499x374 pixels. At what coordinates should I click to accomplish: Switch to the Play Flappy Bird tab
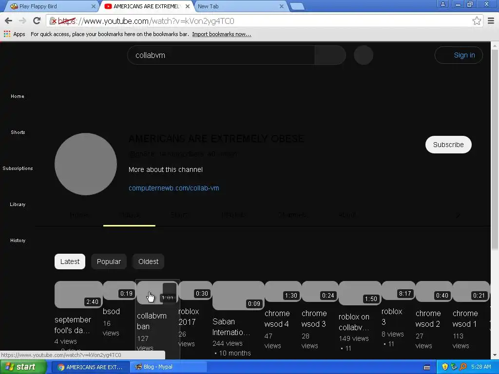tap(51, 6)
